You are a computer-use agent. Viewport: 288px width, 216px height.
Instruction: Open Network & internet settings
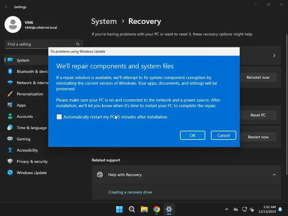(26, 83)
